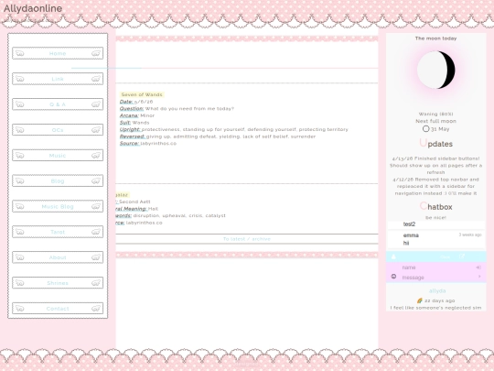The height and width of the screenshot is (371, 494).
Task: Click the chatbox user profile icon
Action: coord(393,256)
